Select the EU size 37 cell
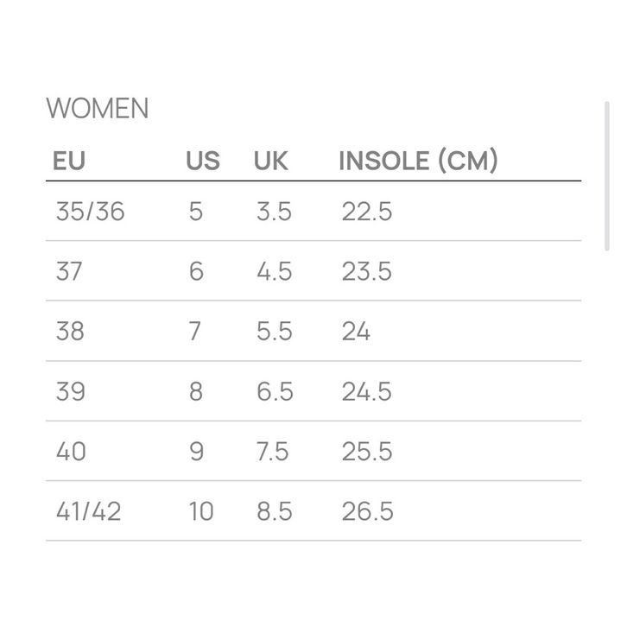This screenshot has height=627, width=627. tap(69, 271)
